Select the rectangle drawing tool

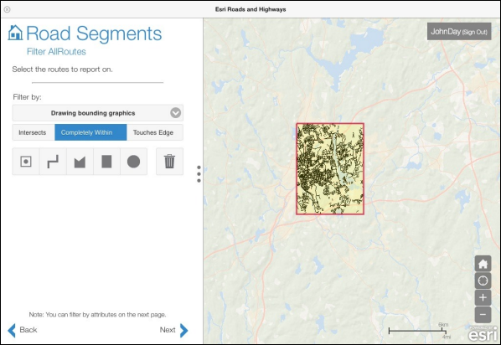(x=106, y=162)
